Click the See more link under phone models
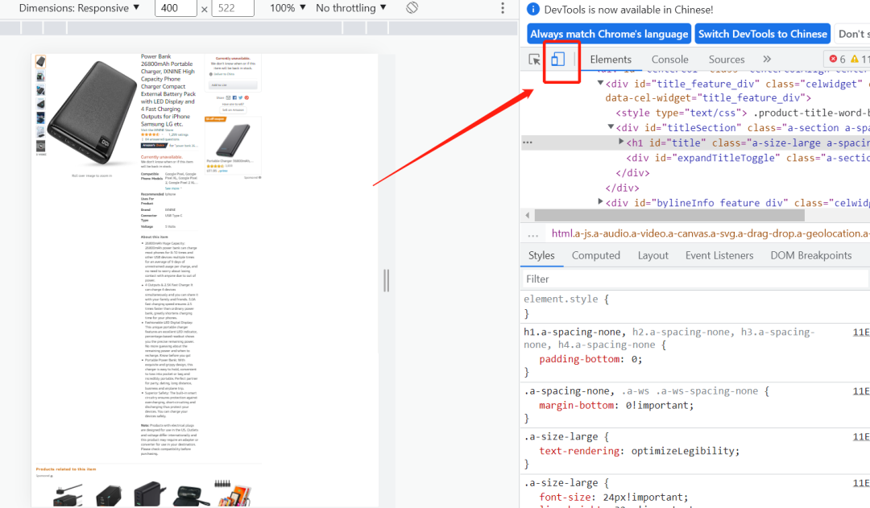 tap(172, 188)
